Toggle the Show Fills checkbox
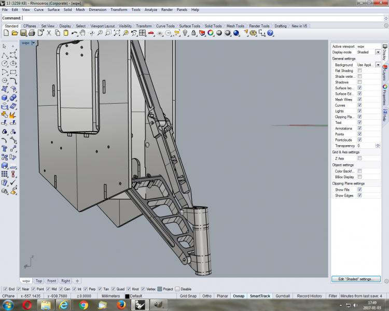Image resolution: width=389 pixels, height=311 pixels. pyautogui.click(x=360, y=189)
